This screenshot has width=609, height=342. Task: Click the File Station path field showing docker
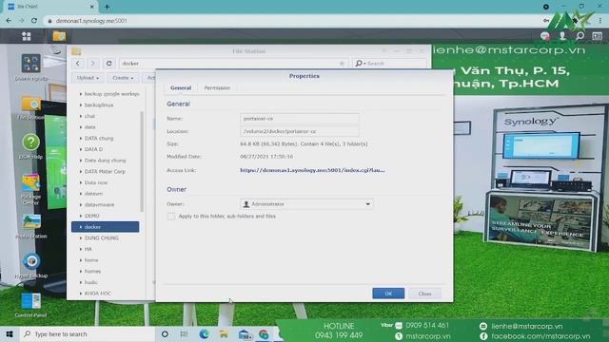pyautogui.click(x=233, y=64)
